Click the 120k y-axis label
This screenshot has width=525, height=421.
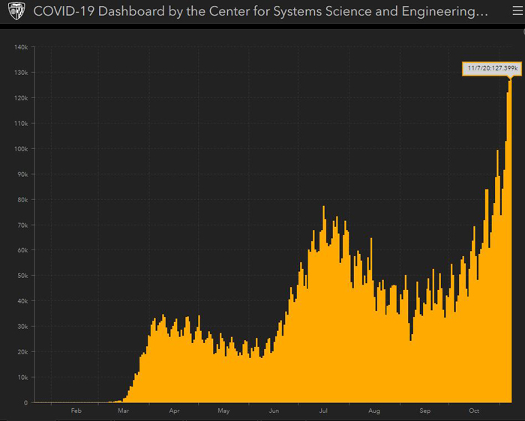(21, 98)
